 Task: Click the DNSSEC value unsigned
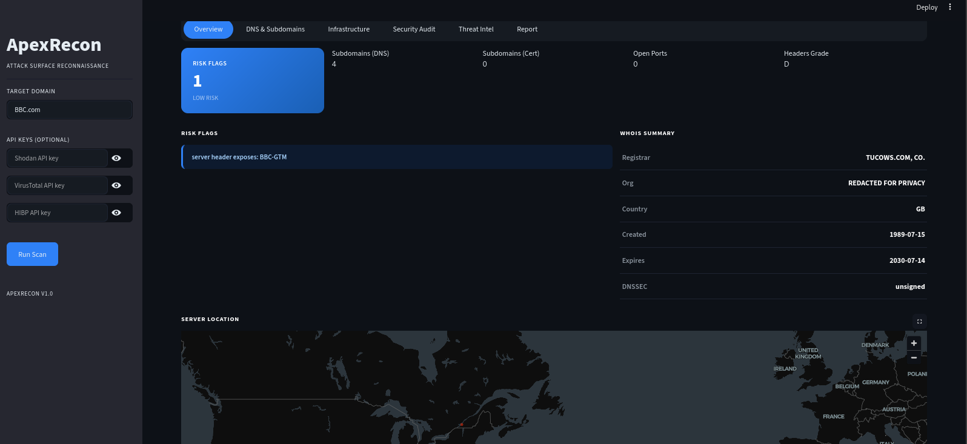910,287
